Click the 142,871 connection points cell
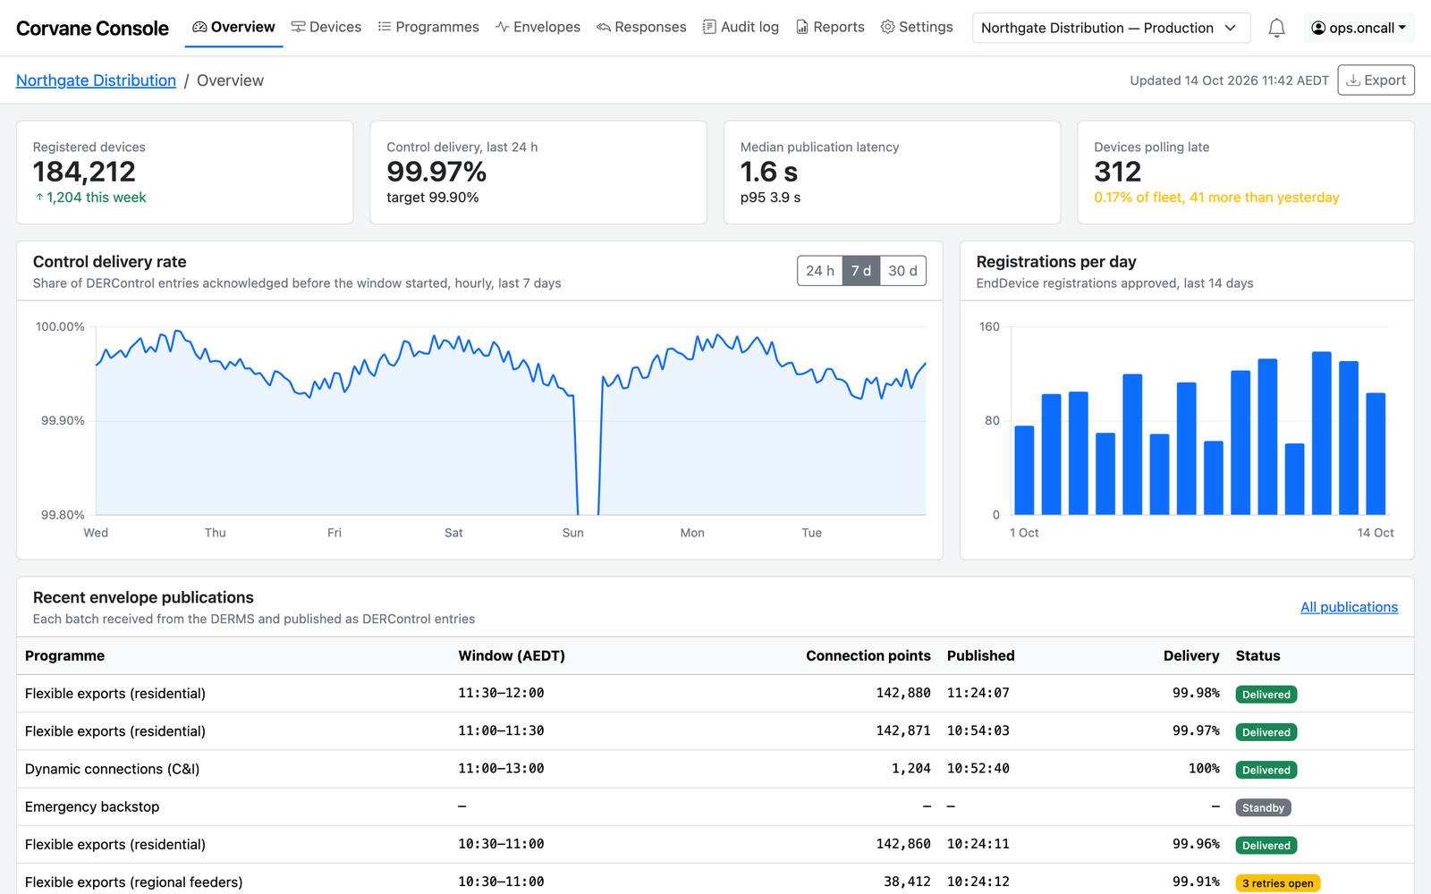 click(903, 731)
